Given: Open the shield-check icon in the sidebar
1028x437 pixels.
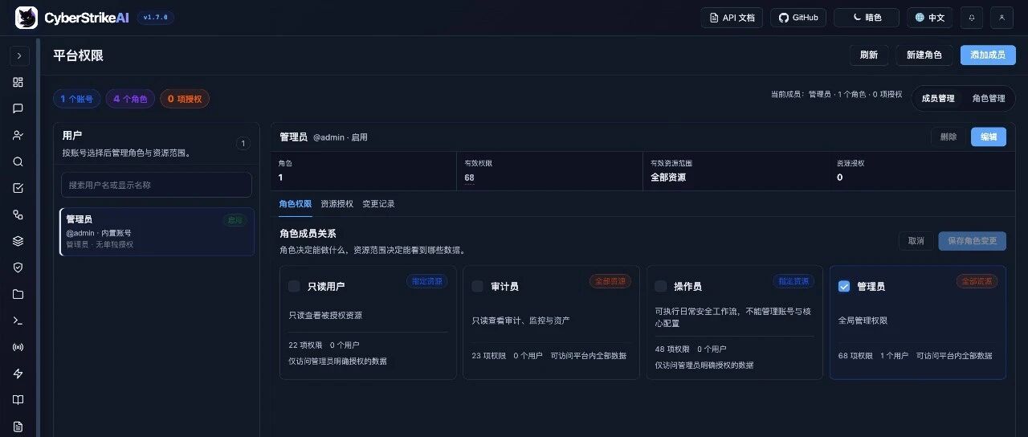Looking at the screenshot, I should pos(18,268).
